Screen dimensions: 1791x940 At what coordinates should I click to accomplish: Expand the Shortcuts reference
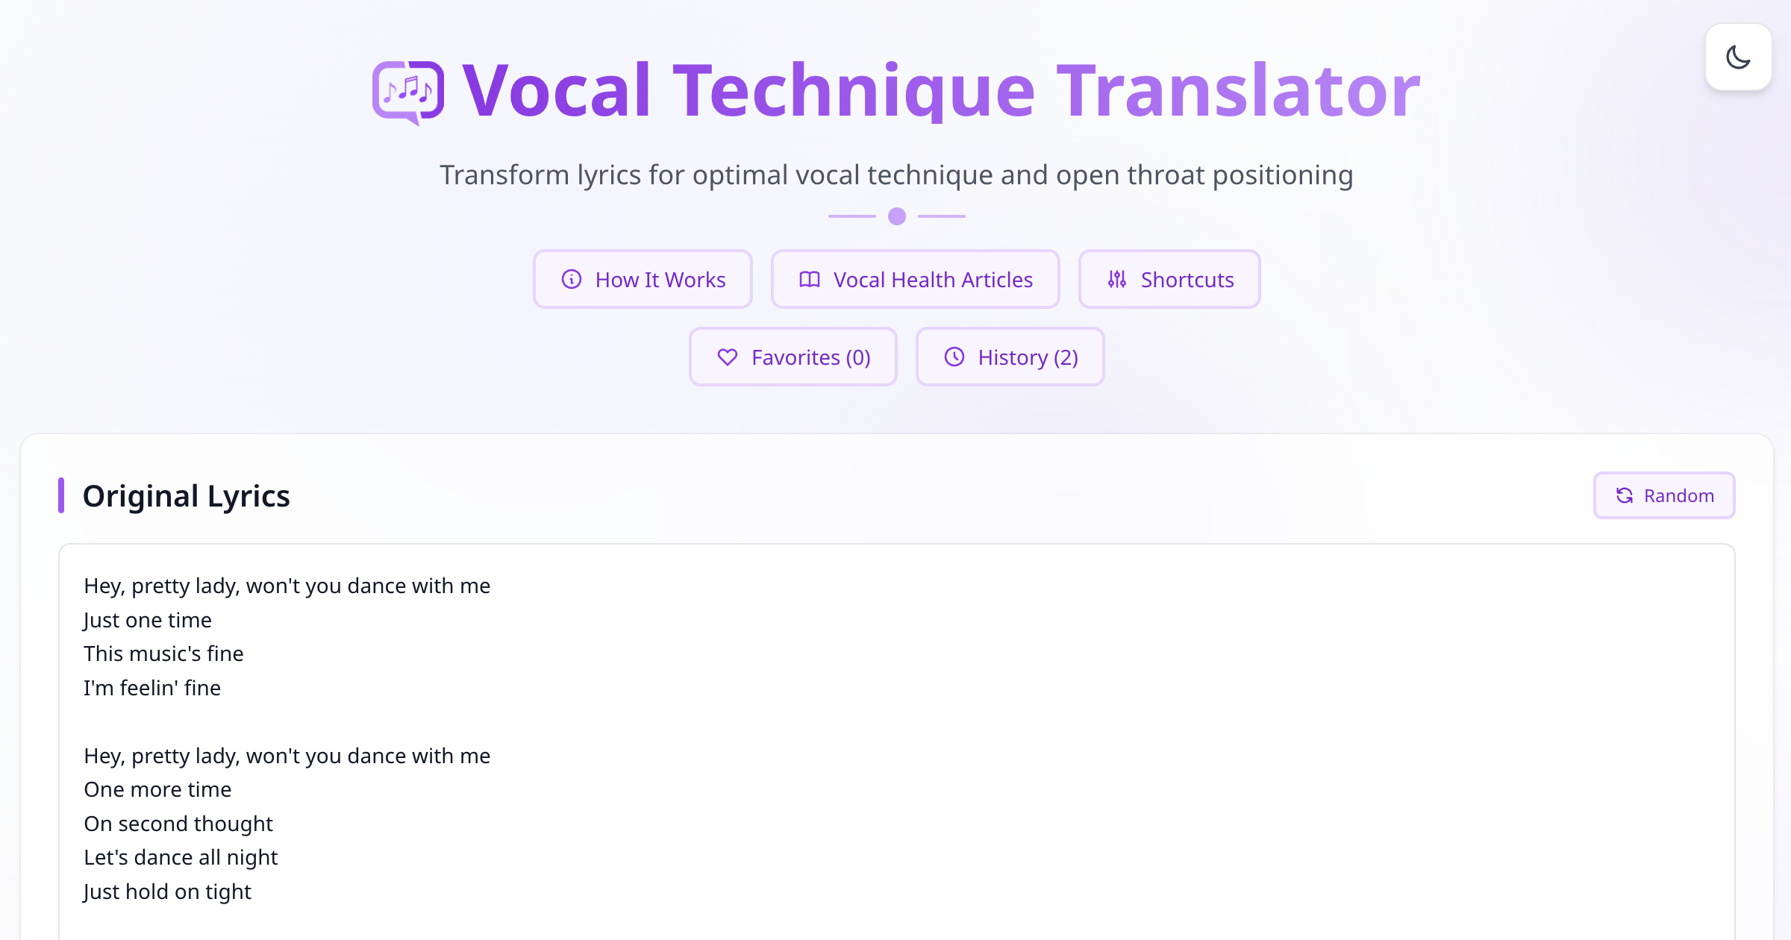[x=1169, y=279]
